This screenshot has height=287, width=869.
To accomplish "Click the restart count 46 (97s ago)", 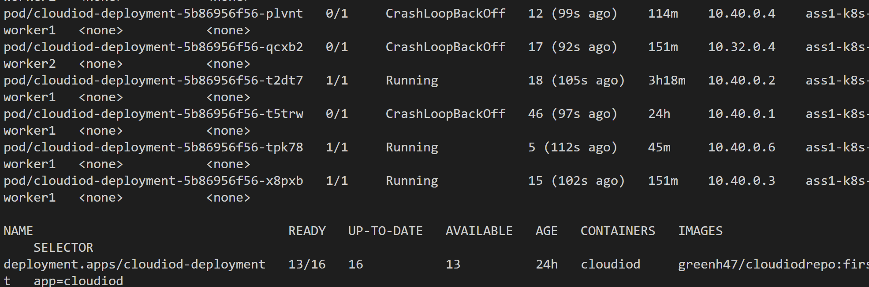I will (572, 114).
